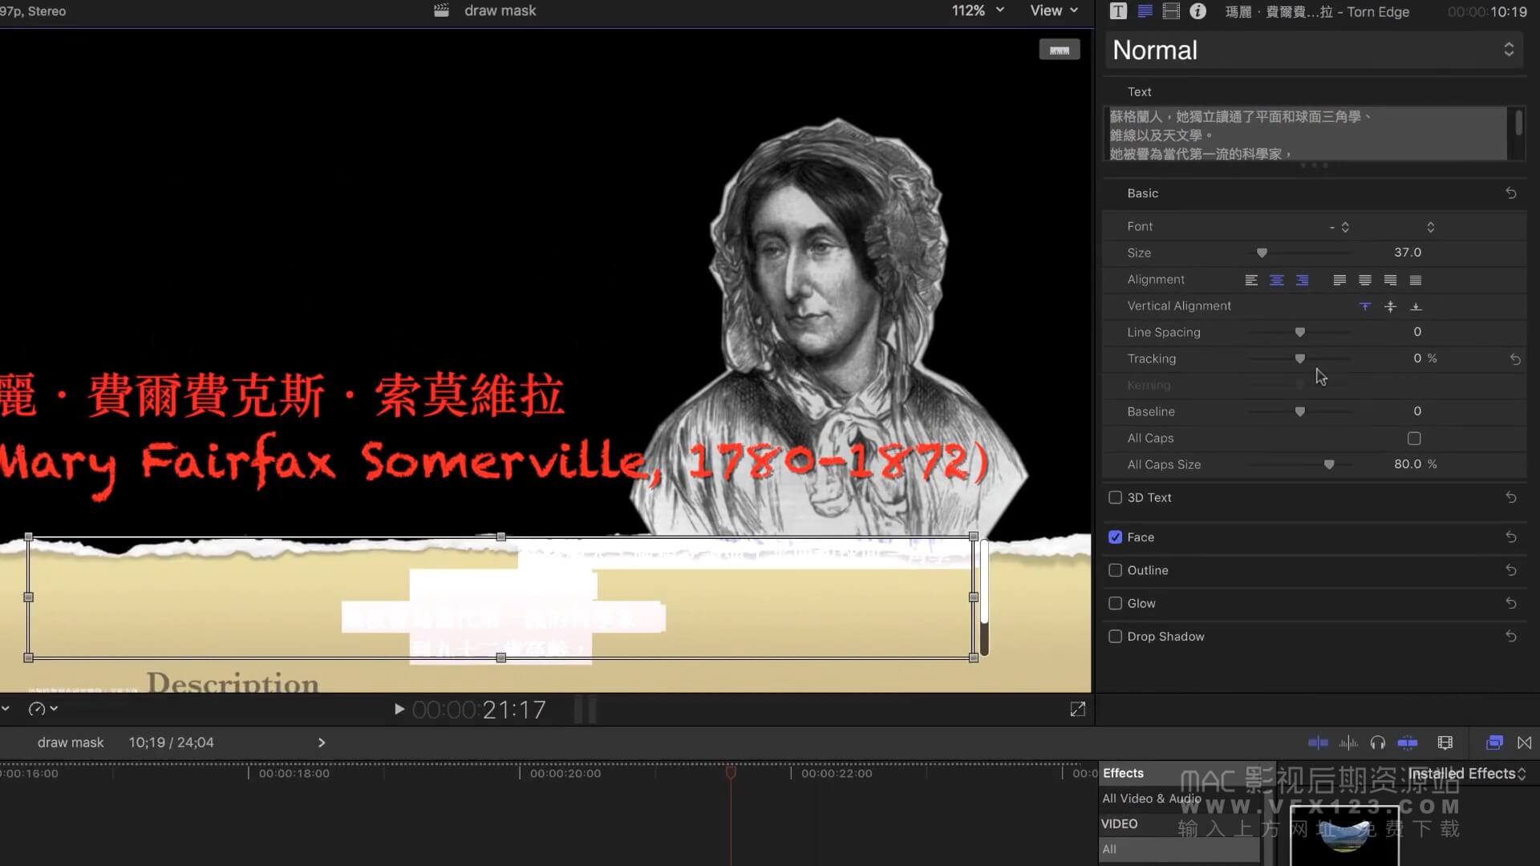
Task: Enable the 3D Text checkbox
Action: 1115,498
